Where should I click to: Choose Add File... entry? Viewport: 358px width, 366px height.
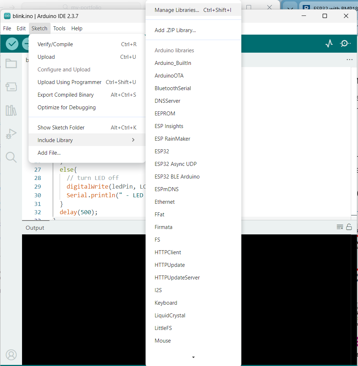click(x=87, y=153)
